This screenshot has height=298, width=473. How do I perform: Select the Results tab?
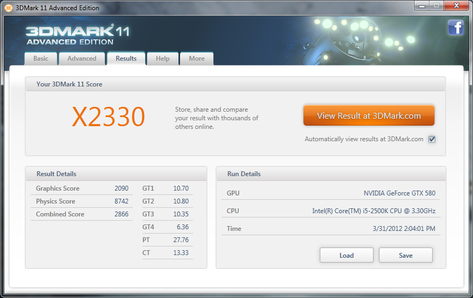pos(126,59)
